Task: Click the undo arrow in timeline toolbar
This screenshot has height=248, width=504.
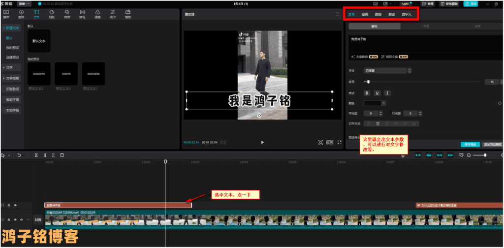Action: (x=19, y=155)
